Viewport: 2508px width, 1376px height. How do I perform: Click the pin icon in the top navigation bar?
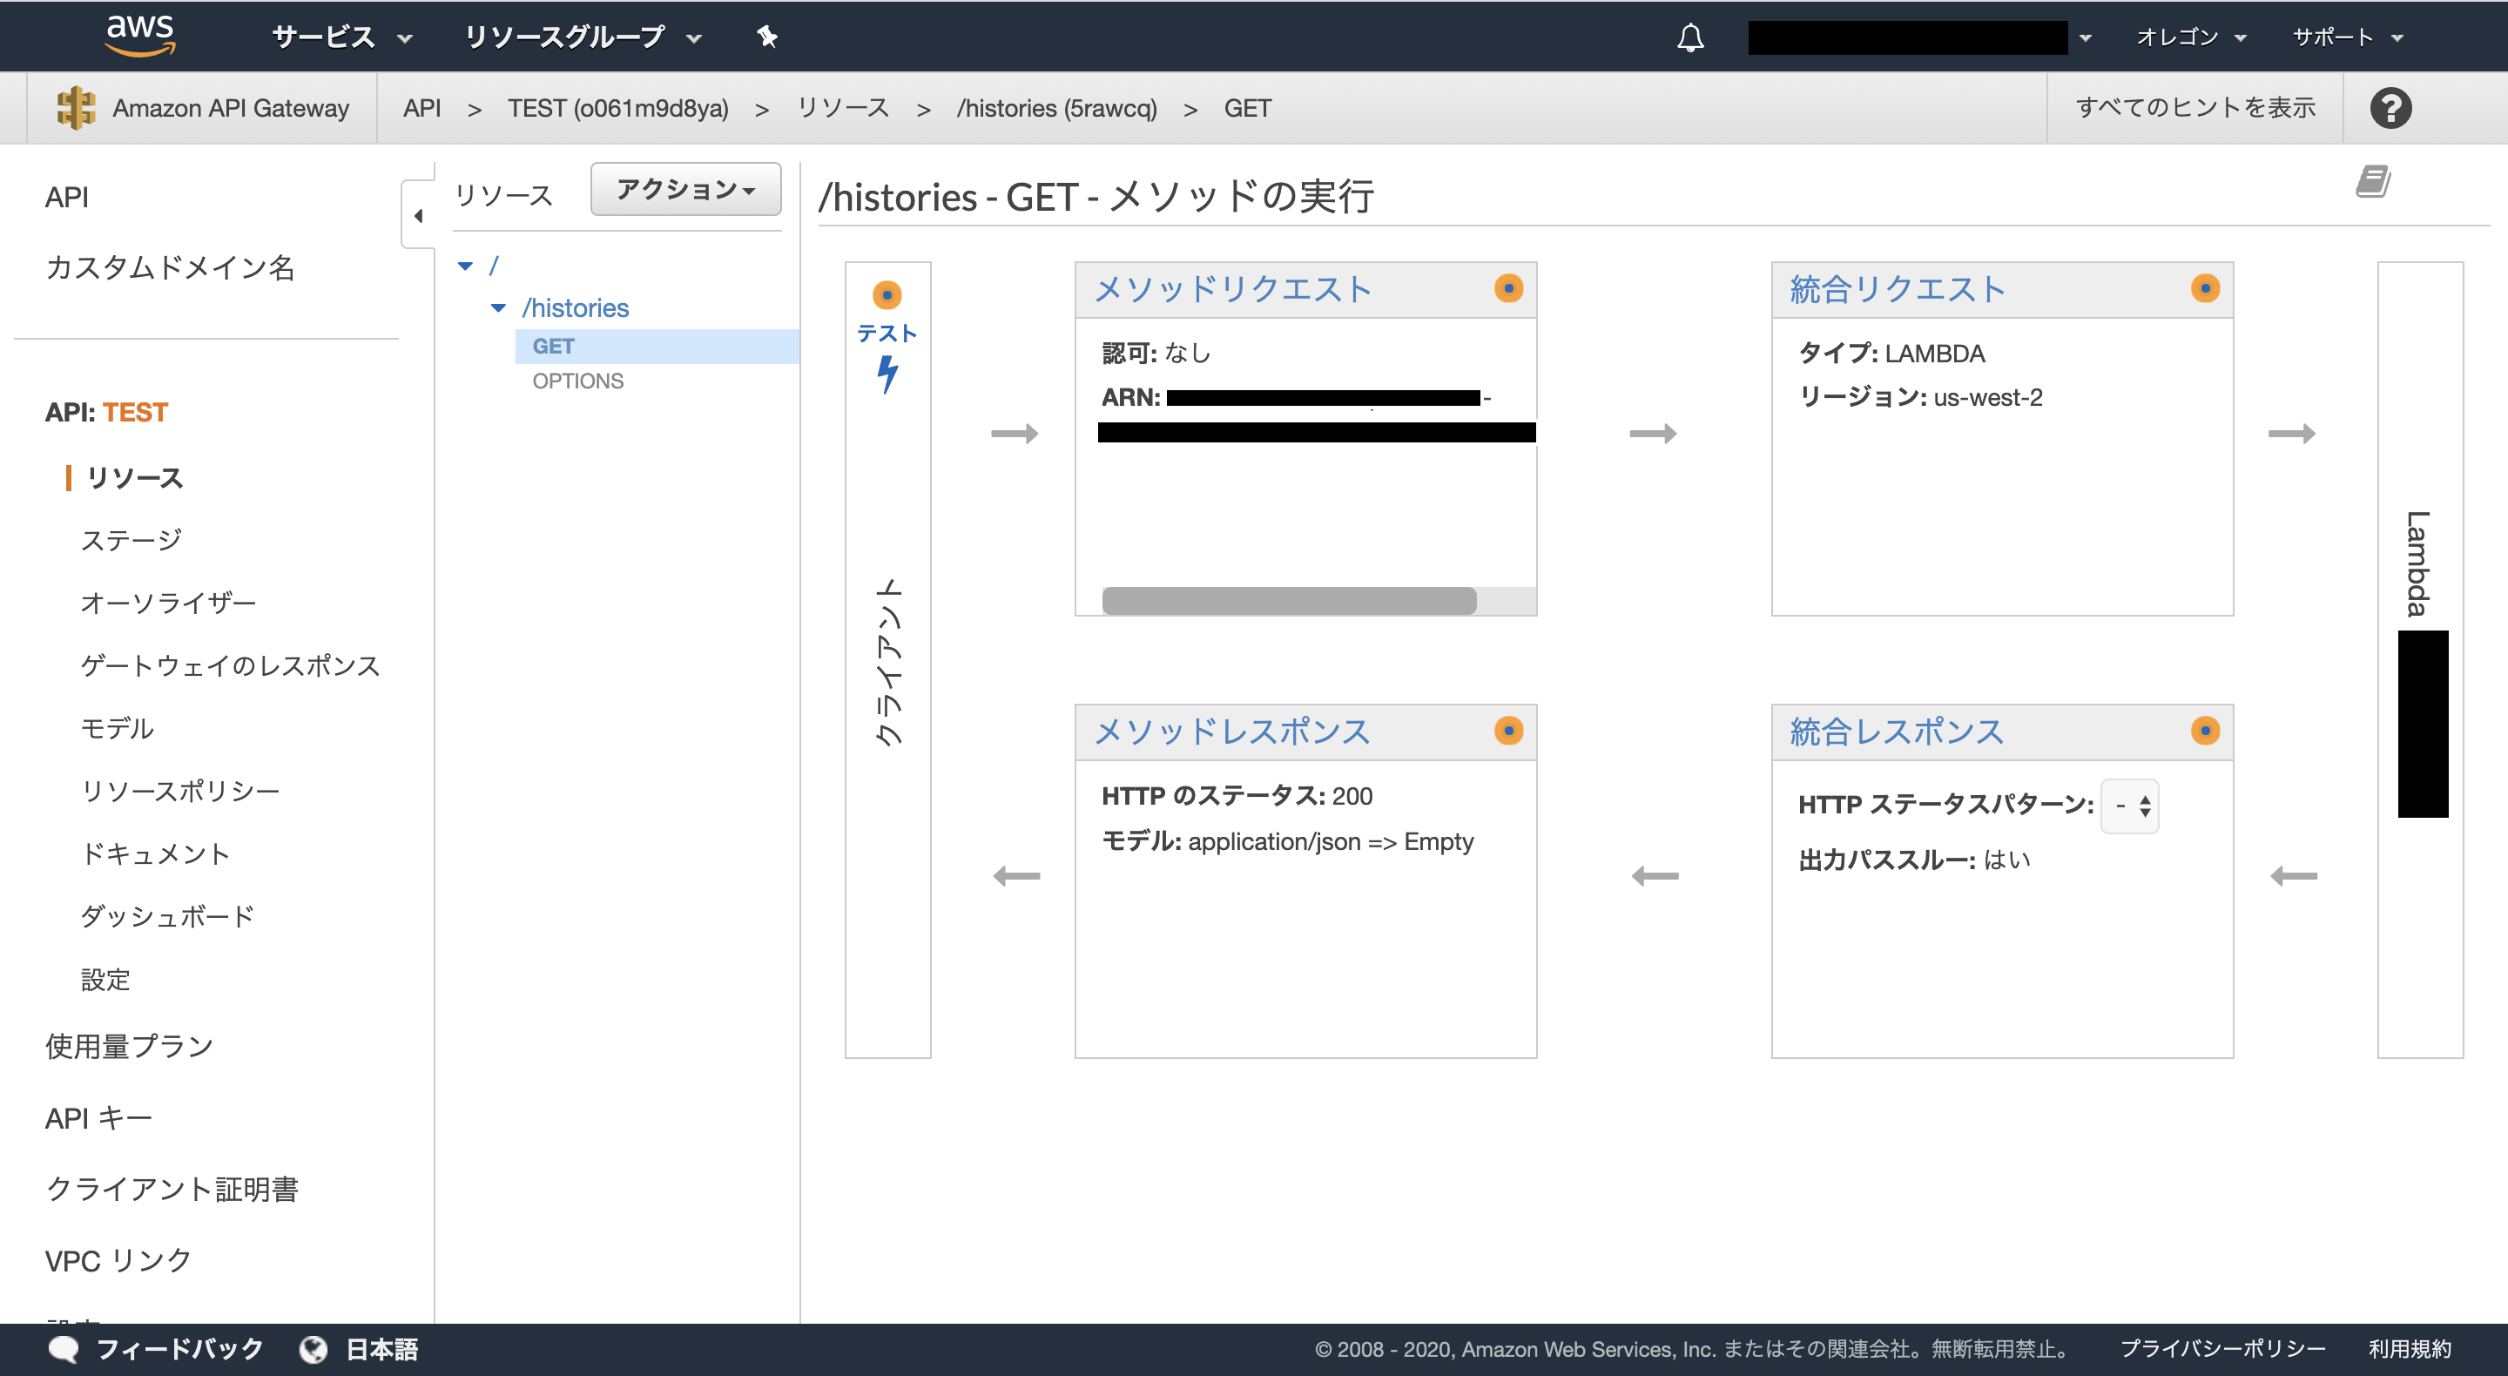(767, 36)
